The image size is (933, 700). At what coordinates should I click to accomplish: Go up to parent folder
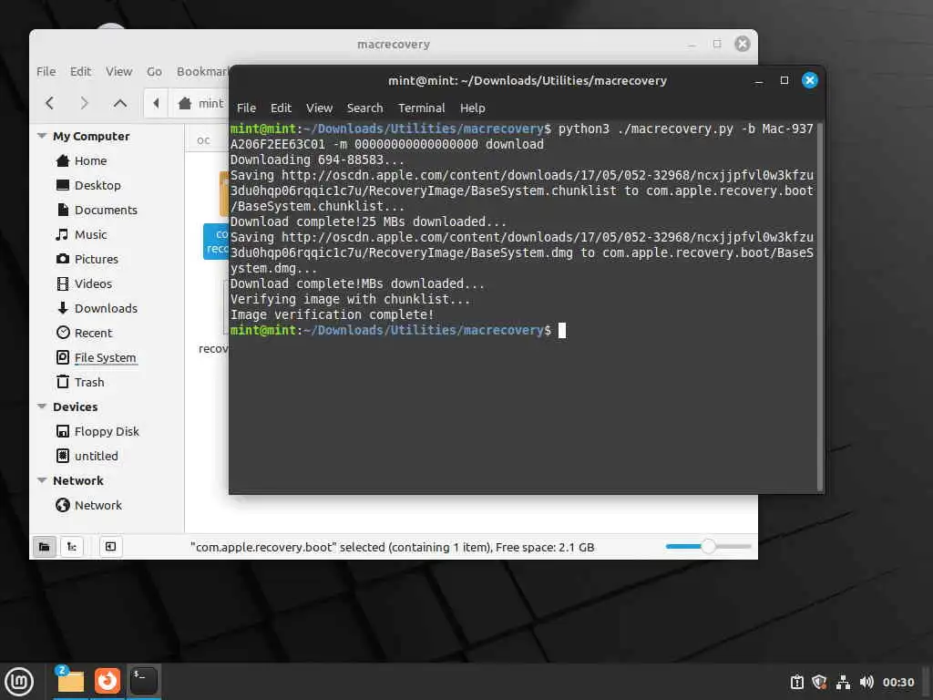(120, 103)
